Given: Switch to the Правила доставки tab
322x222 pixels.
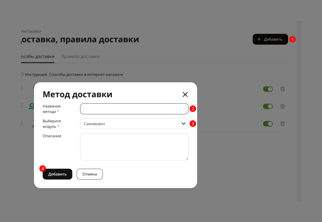Looking at the screenshot, I should (80, 56).
